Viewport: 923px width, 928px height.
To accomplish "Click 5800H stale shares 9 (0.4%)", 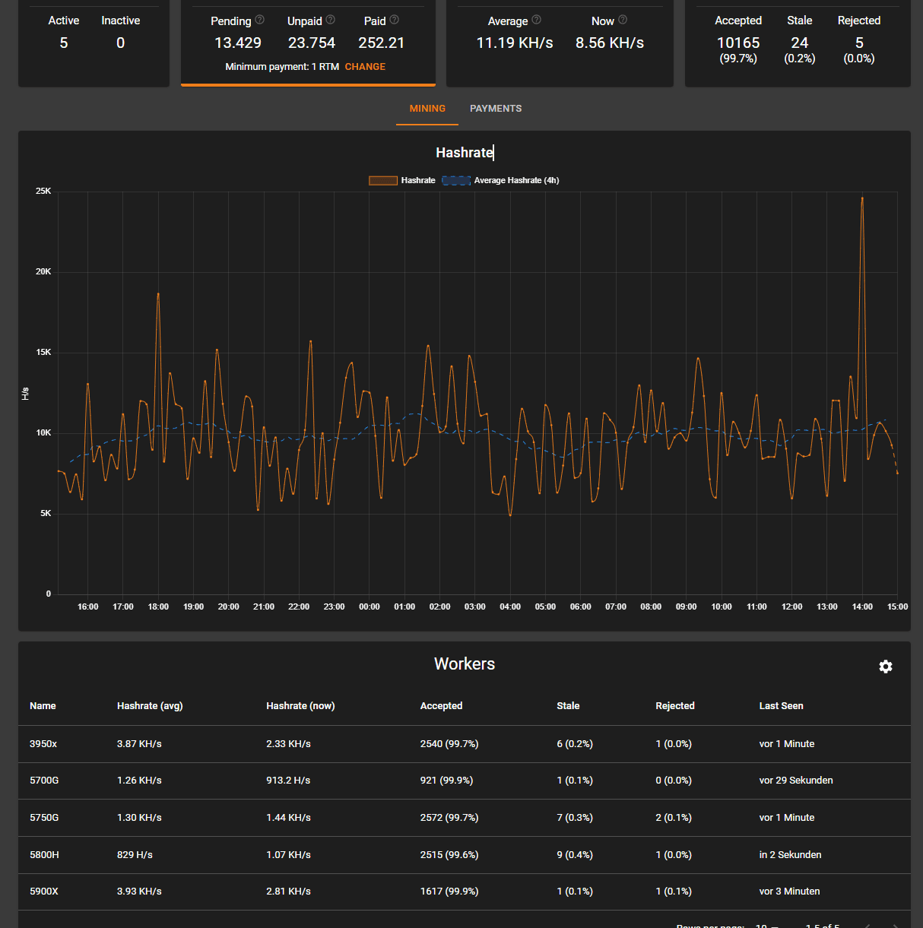I will click(x=575, y=855).
